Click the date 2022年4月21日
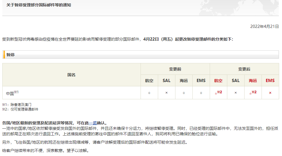Screen dimensions: 282x156 click(264, 26)
